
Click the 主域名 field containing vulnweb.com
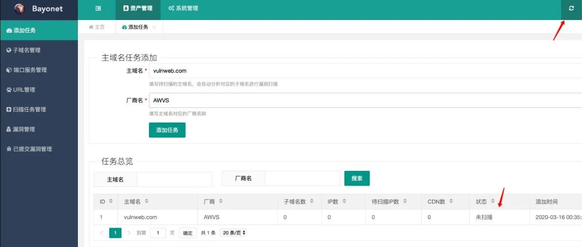pyautogui.click(x=365, y=71)
